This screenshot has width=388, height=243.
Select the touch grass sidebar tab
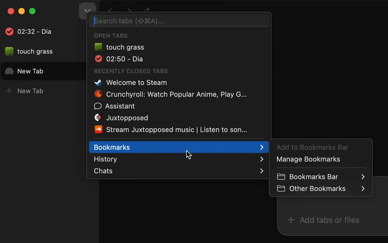44,52
